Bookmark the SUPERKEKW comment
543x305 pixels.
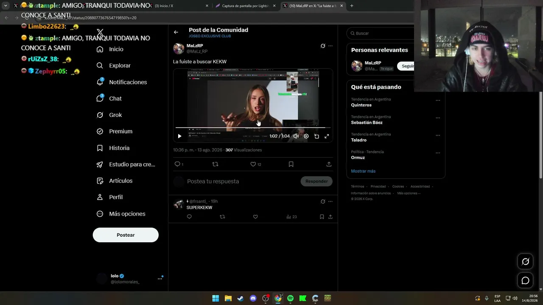pyautogui.click(x=322, y=217)
